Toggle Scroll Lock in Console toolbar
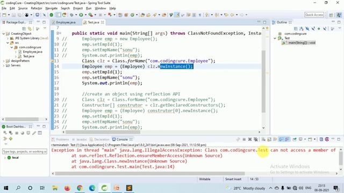Viewport: 344px width, 193px height. point(269,139)
